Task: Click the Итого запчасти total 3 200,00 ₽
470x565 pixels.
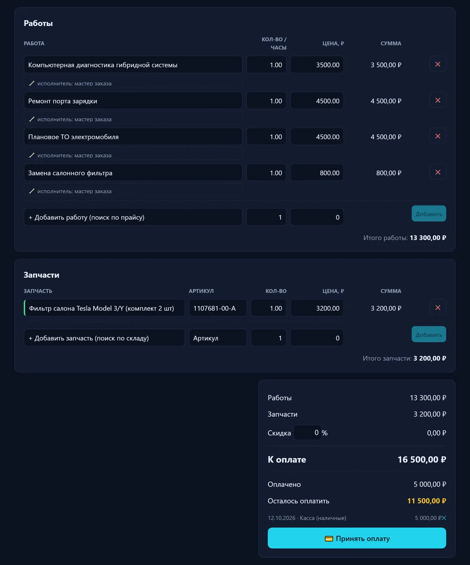Action: pyautogui.click(x=430, y=358)
